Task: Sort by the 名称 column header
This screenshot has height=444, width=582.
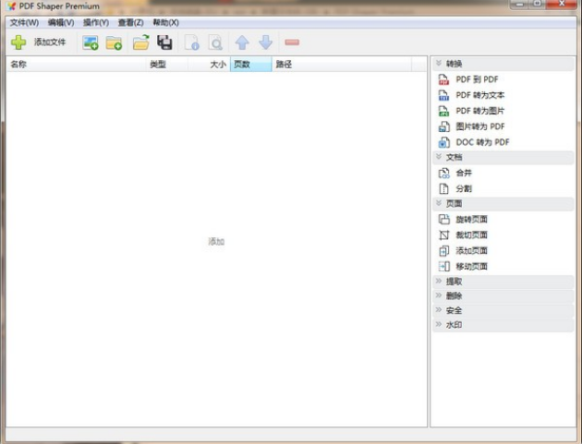Action: [77, 65]
